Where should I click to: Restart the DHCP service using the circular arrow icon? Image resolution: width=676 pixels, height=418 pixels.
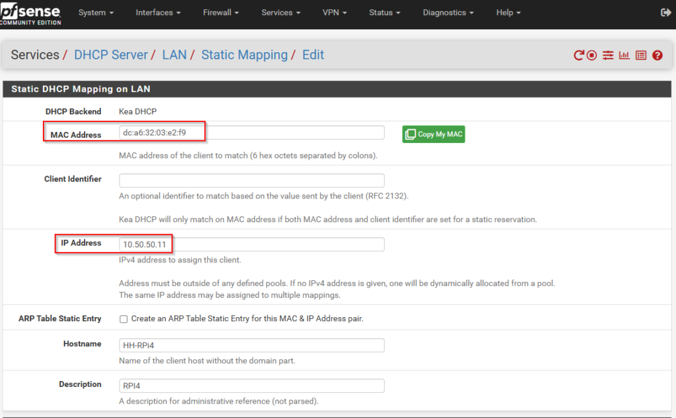coord(578,55)
